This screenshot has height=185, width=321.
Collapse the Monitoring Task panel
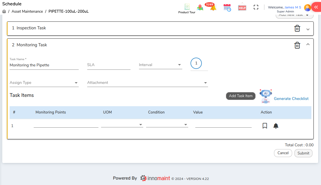click(x=308, y=44)
